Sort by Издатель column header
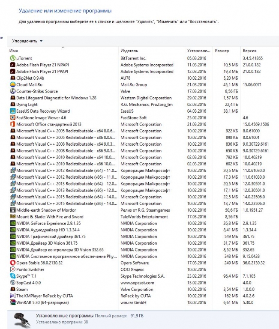This screenshot has height=329, width=279. [x=129, y=51]
